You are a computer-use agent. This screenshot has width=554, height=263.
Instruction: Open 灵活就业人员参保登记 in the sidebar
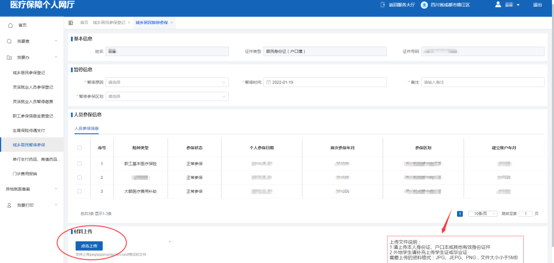33,87
